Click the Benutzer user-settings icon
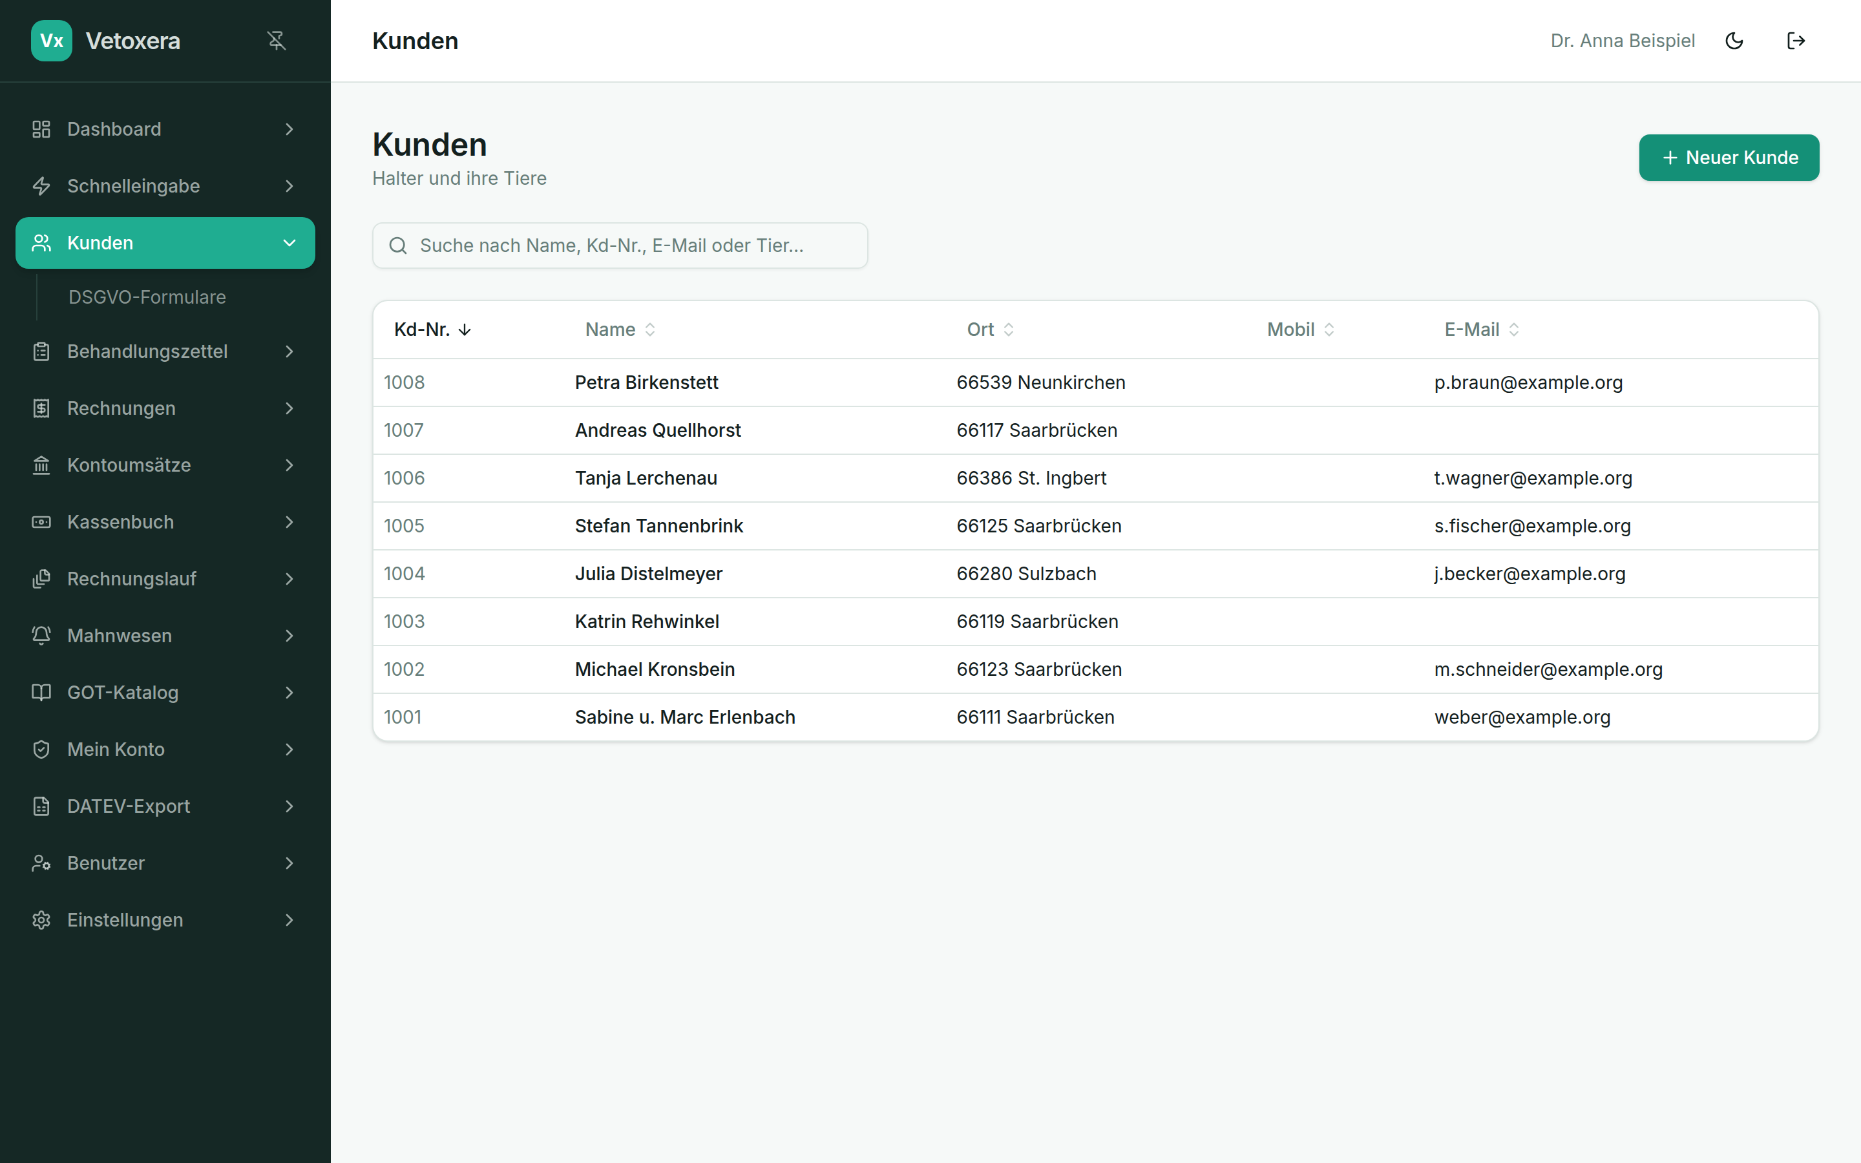Screen dimensions: 1861x1163 41,864
